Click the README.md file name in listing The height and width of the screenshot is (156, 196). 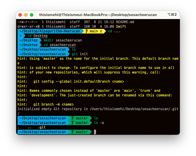point(125,22)
